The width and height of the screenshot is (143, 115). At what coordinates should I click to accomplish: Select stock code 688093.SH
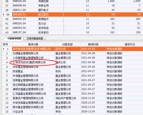tap(19, 28)
